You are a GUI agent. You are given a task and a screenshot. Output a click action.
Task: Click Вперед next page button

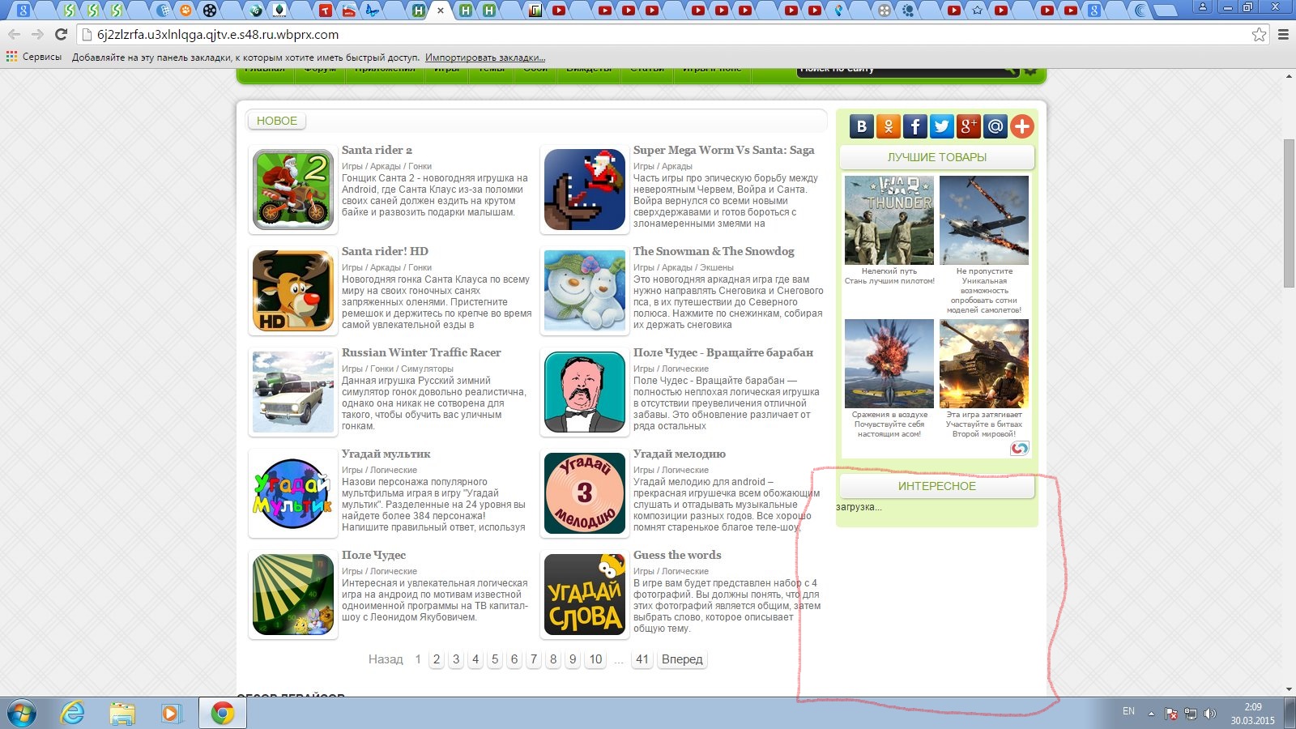pyautogui.click(x=682, y=659)
